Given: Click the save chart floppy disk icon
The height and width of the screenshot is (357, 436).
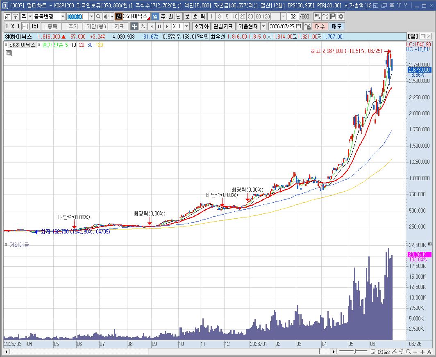Looking at the screenshot, I should pyautogui.click(x=333, y=17).
